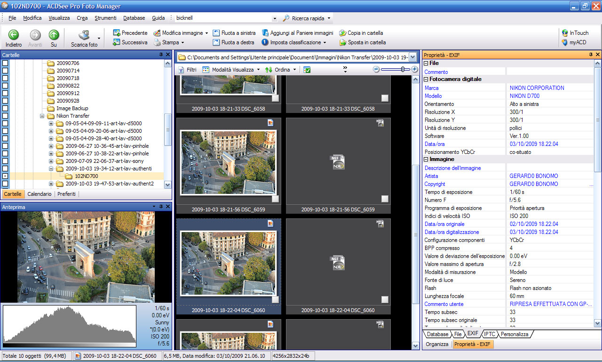Collapse the Fotocamera digitale EXIF section

(427, 79)
